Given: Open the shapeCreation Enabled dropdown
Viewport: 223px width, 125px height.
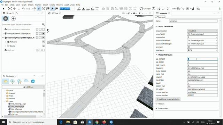Looking at the screenshot, I should click(202, 31).
